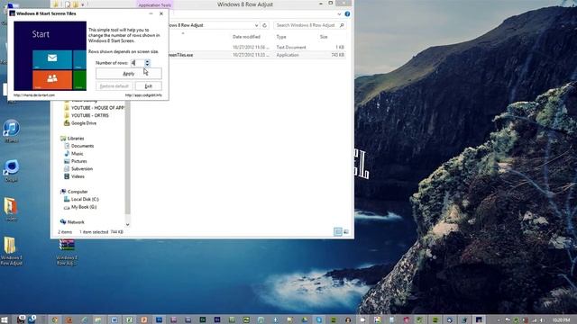Decrease number of rows with down arrow
577x324 pixels.
click(x=147, y=65)
